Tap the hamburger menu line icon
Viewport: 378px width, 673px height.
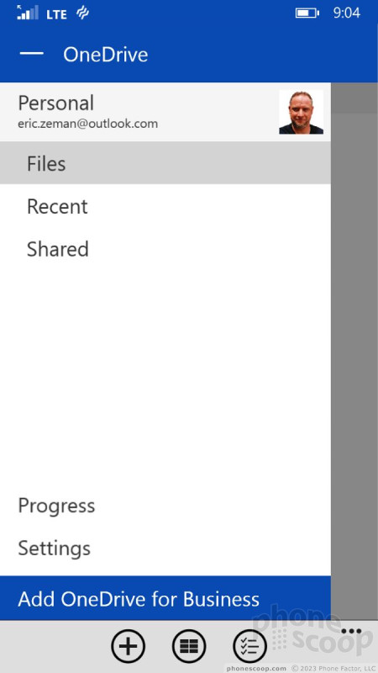click(31, 54)
